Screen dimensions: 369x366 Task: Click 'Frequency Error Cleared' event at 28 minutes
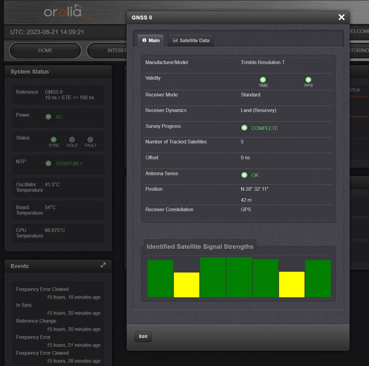tap(42, 353)
